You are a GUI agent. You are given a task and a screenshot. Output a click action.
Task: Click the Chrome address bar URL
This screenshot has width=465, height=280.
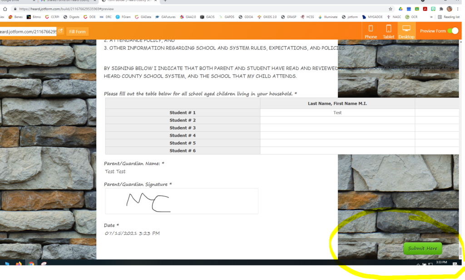66,9
